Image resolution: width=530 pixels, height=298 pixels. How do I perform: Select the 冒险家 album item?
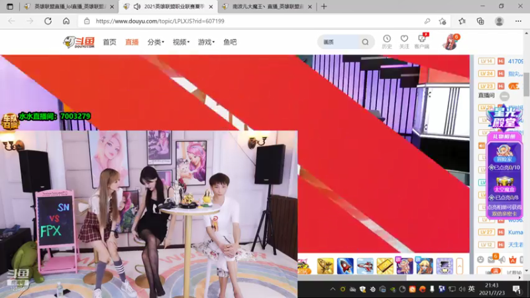click(504, 154)
